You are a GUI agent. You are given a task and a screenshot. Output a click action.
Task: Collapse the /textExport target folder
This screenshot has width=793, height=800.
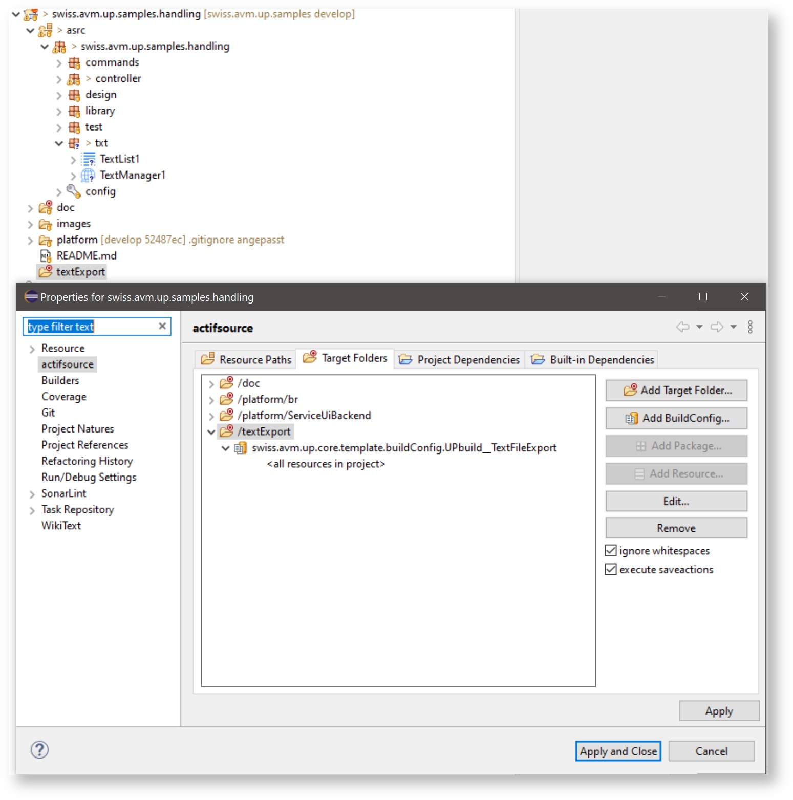tap(211, 432)
